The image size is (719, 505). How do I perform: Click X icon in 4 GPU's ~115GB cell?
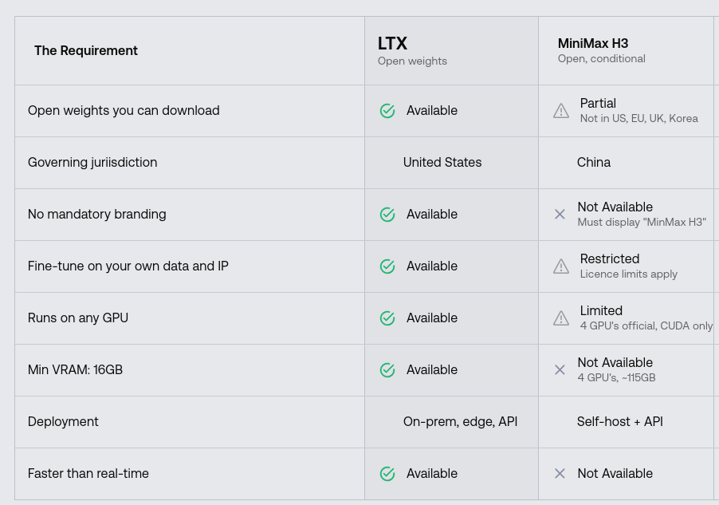click(560, 370)
